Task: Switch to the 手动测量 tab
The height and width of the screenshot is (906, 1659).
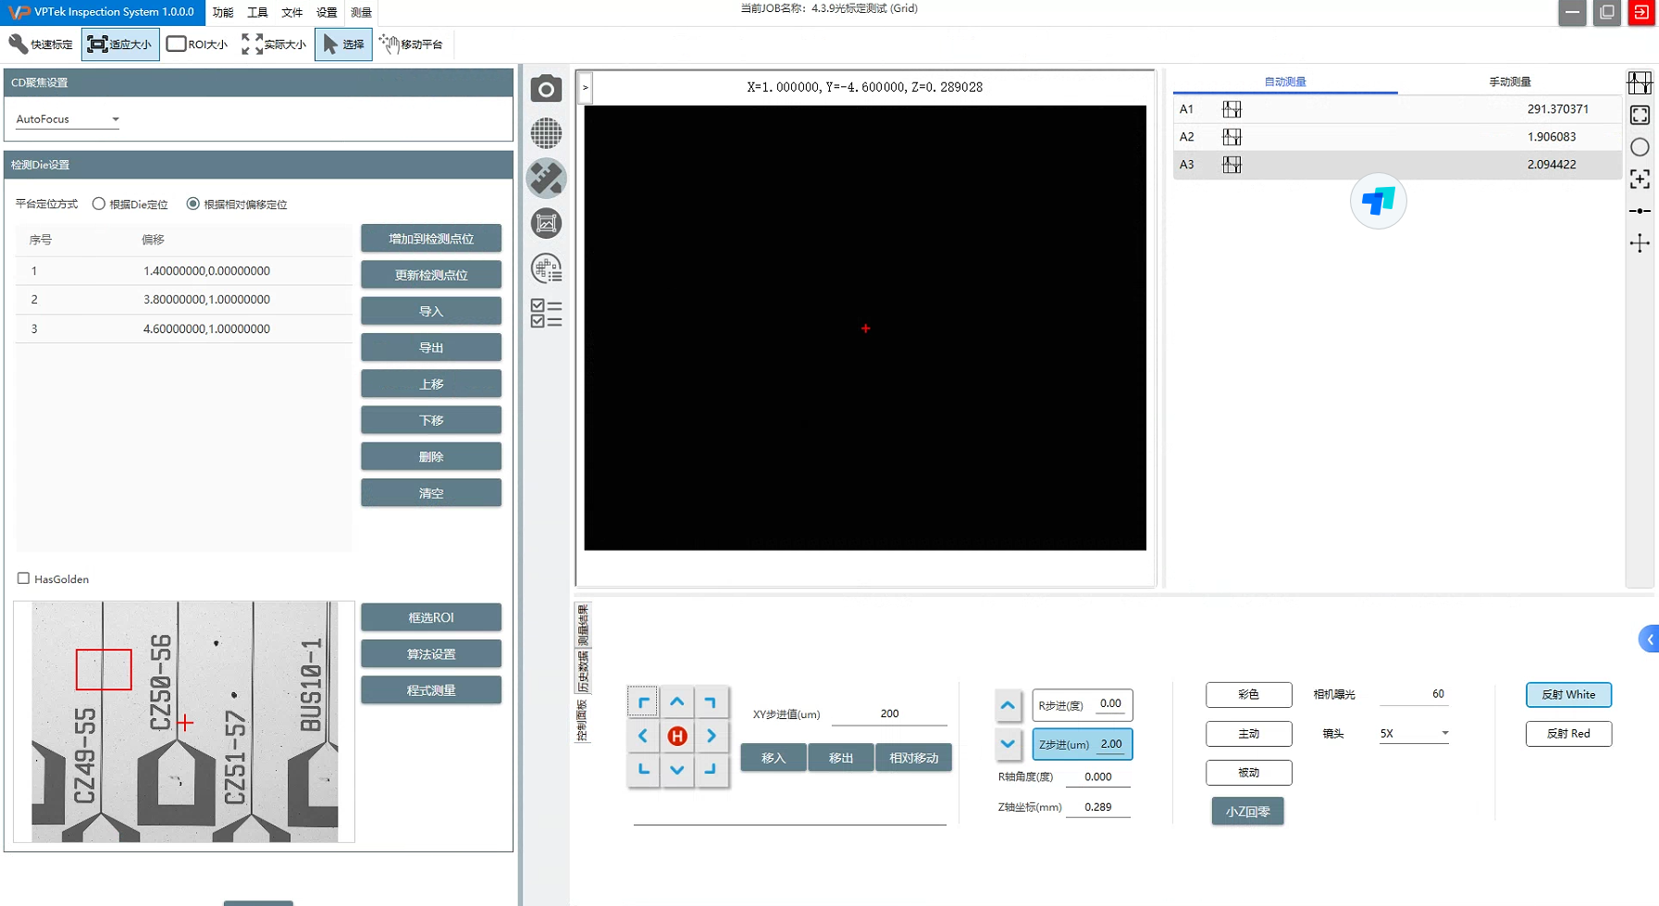Action: pos(1509,81)
